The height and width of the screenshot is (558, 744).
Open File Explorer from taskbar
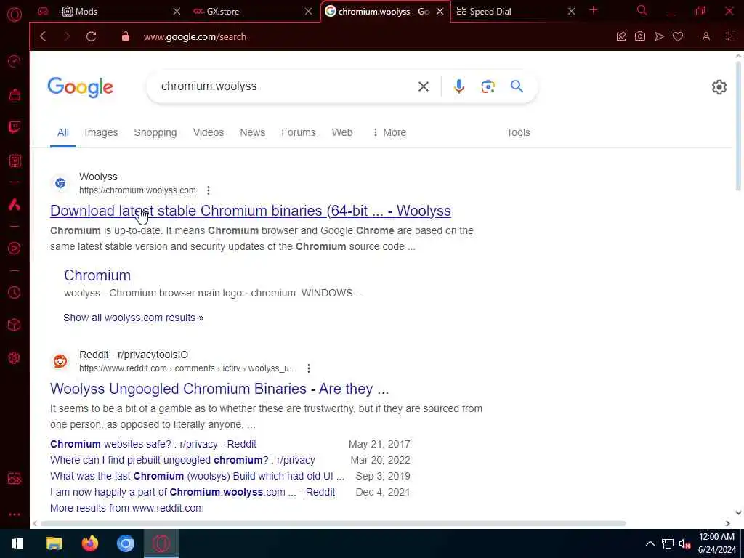point(54,543)
